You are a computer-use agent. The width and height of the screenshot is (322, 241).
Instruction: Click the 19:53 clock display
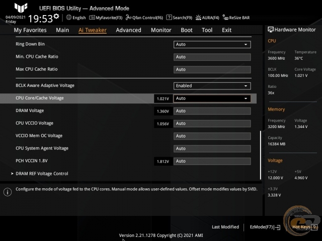tap(40, 19)
